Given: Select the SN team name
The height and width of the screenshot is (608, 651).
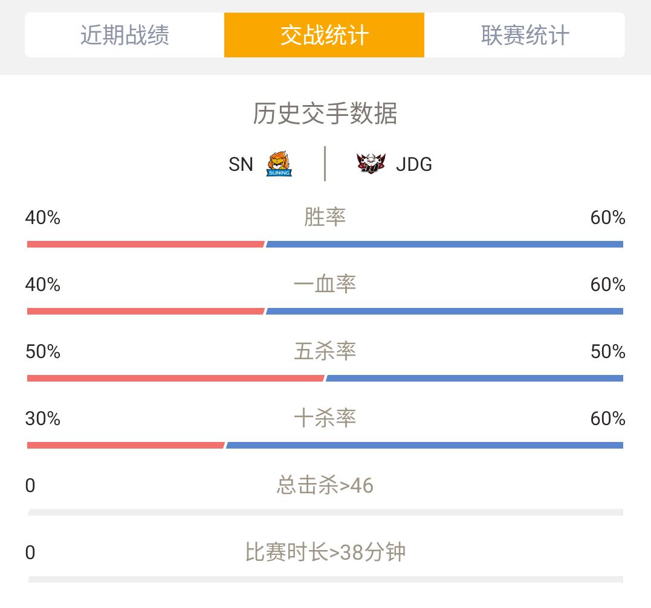Looking at the screenshot, I should (241, 164).
